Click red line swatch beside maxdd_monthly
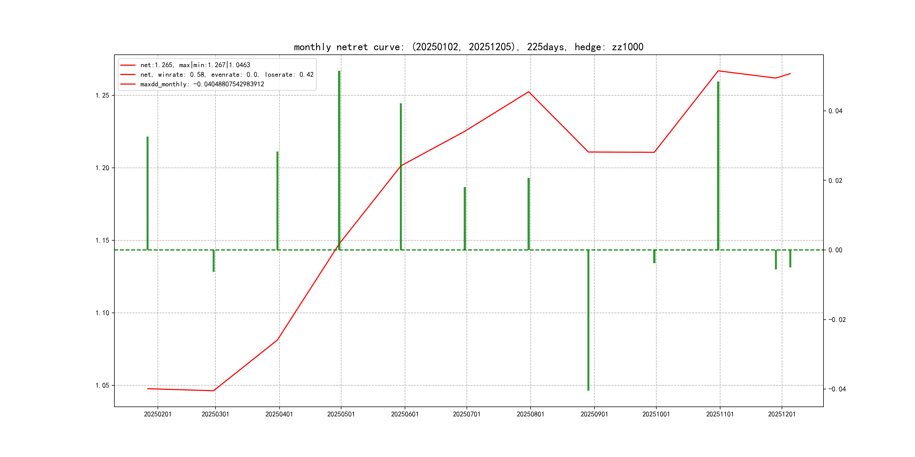The width and height of the screenshot is (915, 457). [x=128, y=84]
